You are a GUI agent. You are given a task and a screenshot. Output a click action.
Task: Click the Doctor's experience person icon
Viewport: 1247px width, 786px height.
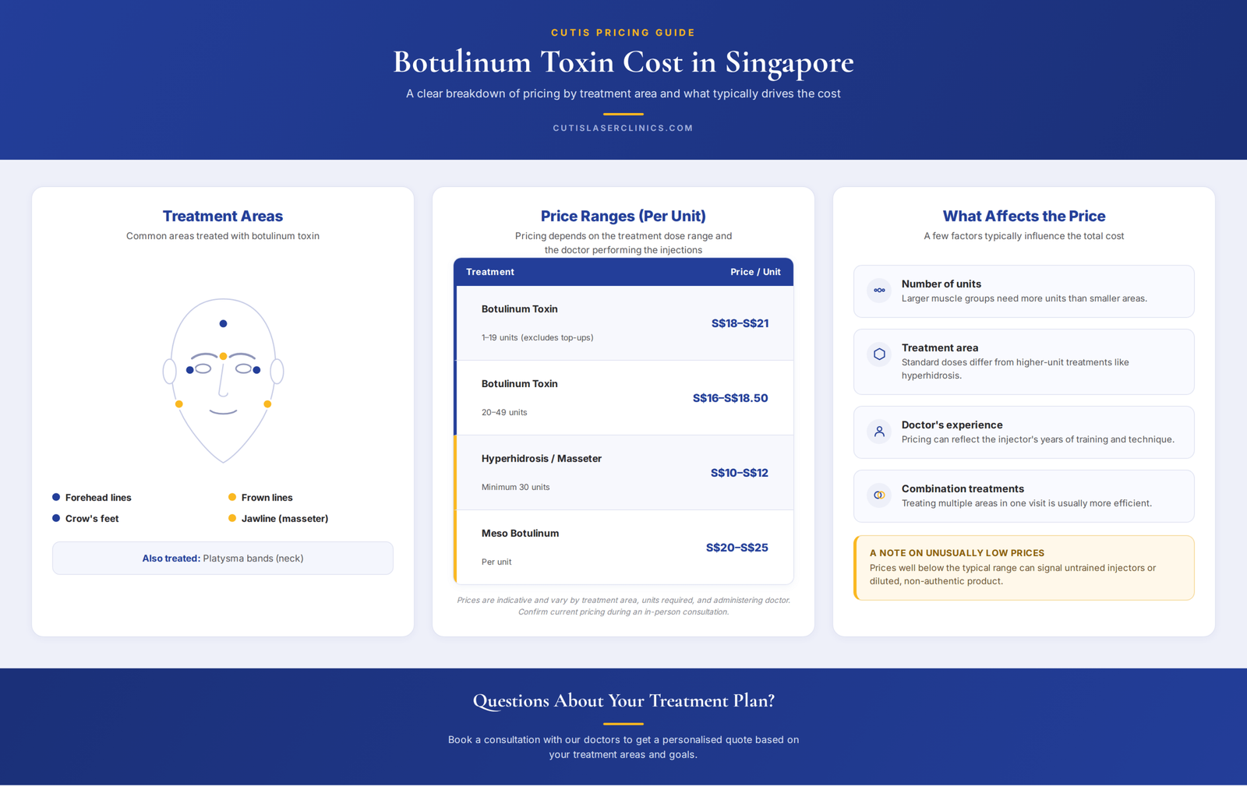coord(879,432)
